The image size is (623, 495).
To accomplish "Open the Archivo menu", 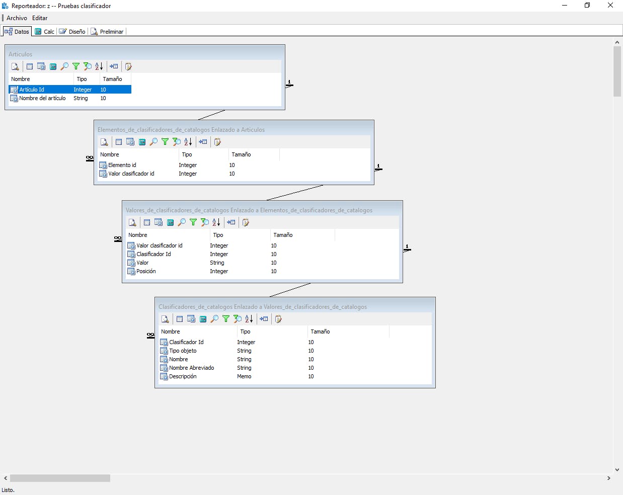I will (17, 18).
